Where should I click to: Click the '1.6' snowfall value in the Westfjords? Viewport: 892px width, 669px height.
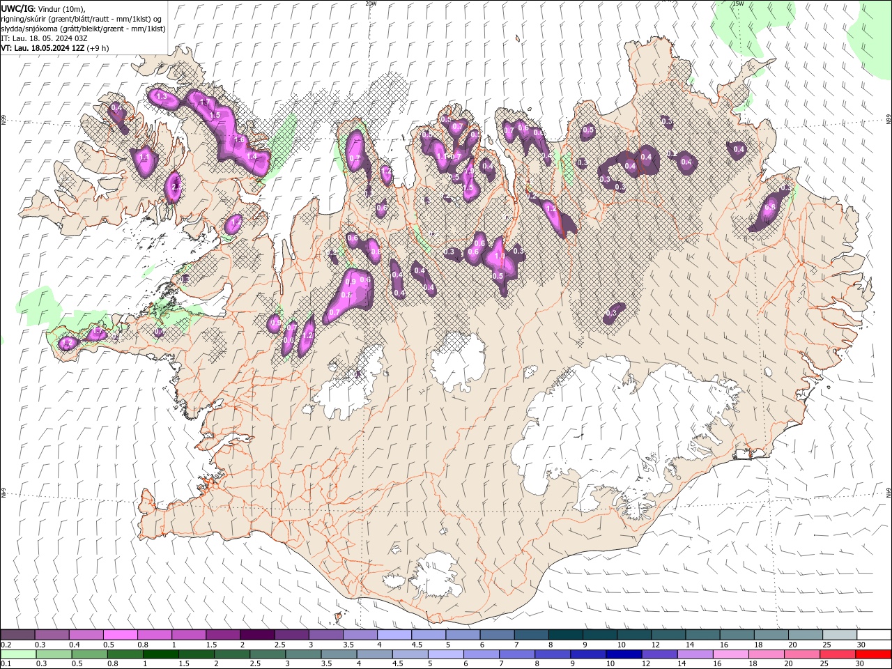click(x=240, y=140)
